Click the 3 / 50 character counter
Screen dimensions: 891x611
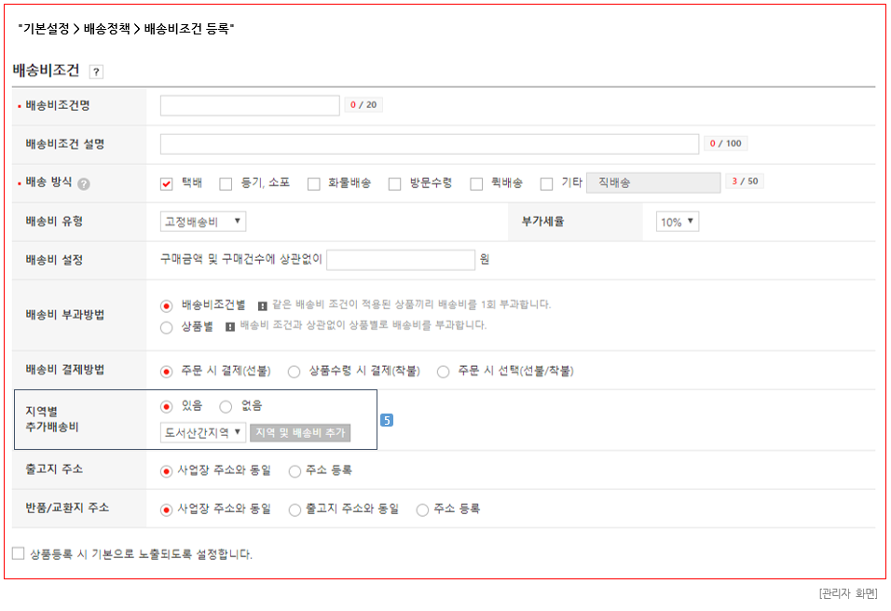coord(745,181)
